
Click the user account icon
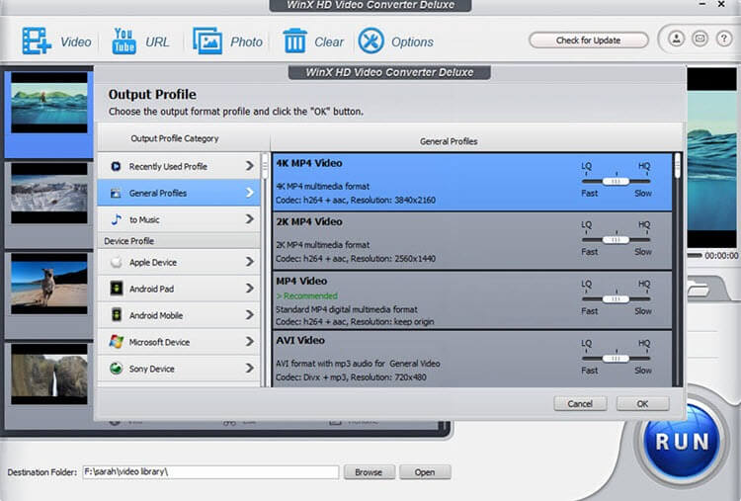pyautogui.click(x=676, y=39)
